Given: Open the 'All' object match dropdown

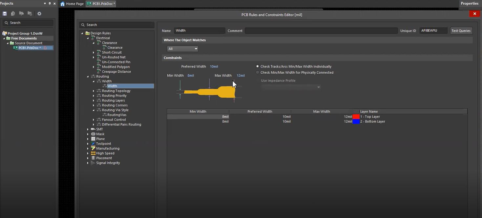Looking at the screenshot, I should click(x=183, y=49).
